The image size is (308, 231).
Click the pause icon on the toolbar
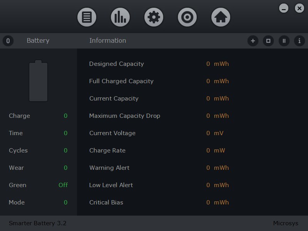pyautogui.click(x=284, y=40)
